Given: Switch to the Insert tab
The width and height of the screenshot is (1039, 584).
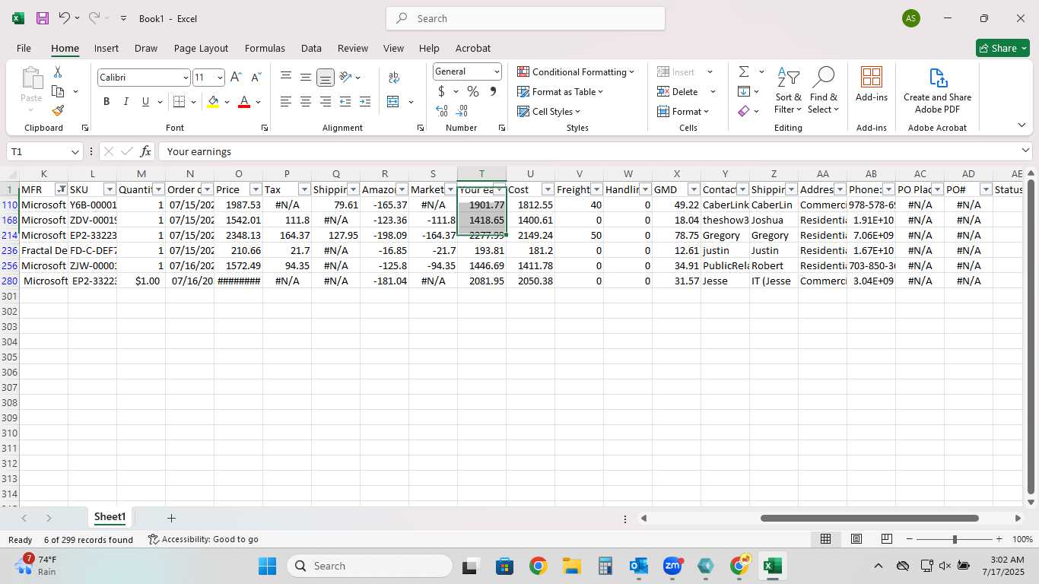Looking at the screenshot, I should coord(106,48).
